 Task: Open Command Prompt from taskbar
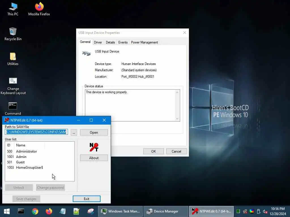point(21,211)
